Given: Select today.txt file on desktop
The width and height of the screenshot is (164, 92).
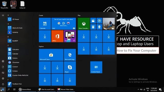Looking at the screenshot, I should click(x=22, y=5).
